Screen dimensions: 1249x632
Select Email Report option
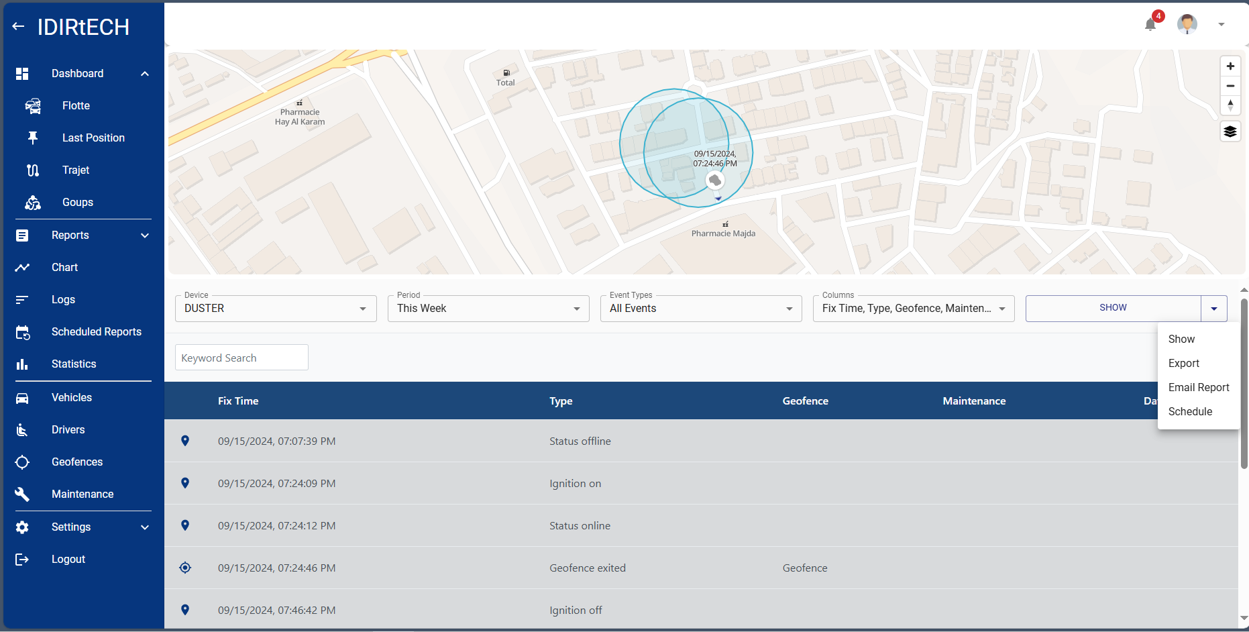1199,387
